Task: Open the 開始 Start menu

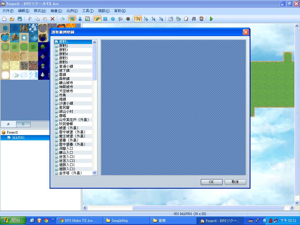Action: [x=13, y=221]
